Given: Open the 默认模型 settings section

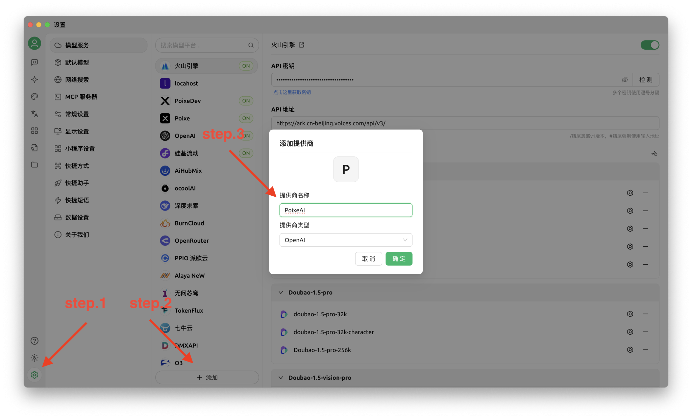Looking at the screenshot, I should (x=98, y=63).
